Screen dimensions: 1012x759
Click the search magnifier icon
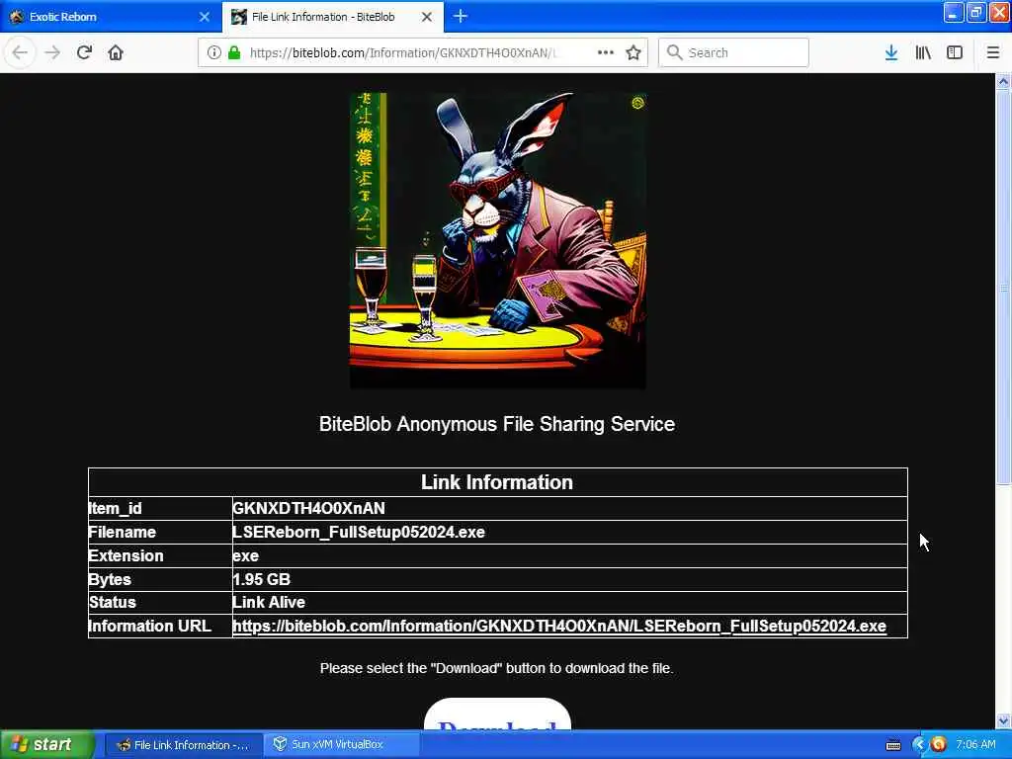[674, 53]
